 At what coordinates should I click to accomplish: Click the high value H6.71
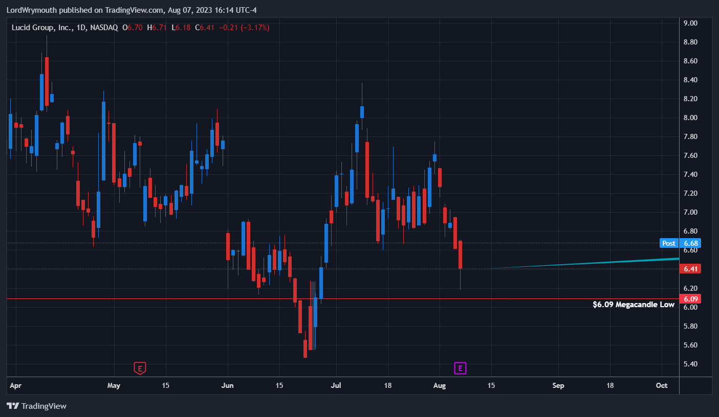[157, 27]
